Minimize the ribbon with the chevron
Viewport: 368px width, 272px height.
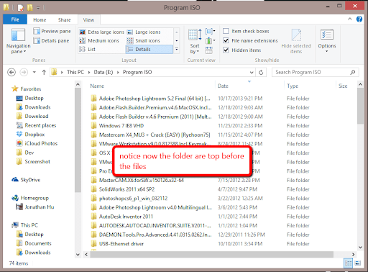pyautogui.click(x=350, y=19)
